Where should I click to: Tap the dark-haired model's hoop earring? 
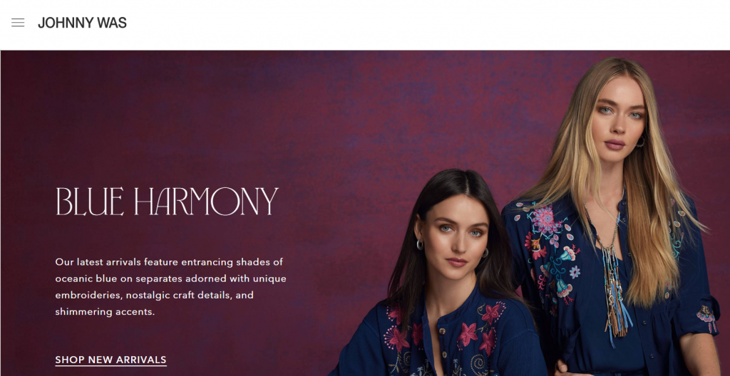(420, 245)
